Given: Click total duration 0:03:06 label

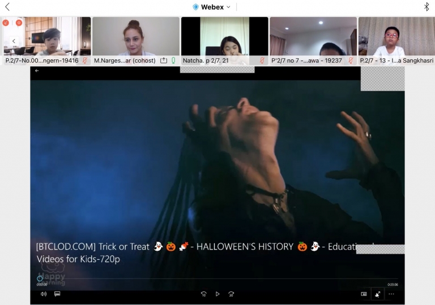Looking at the screenshot, I should [393, 285].
